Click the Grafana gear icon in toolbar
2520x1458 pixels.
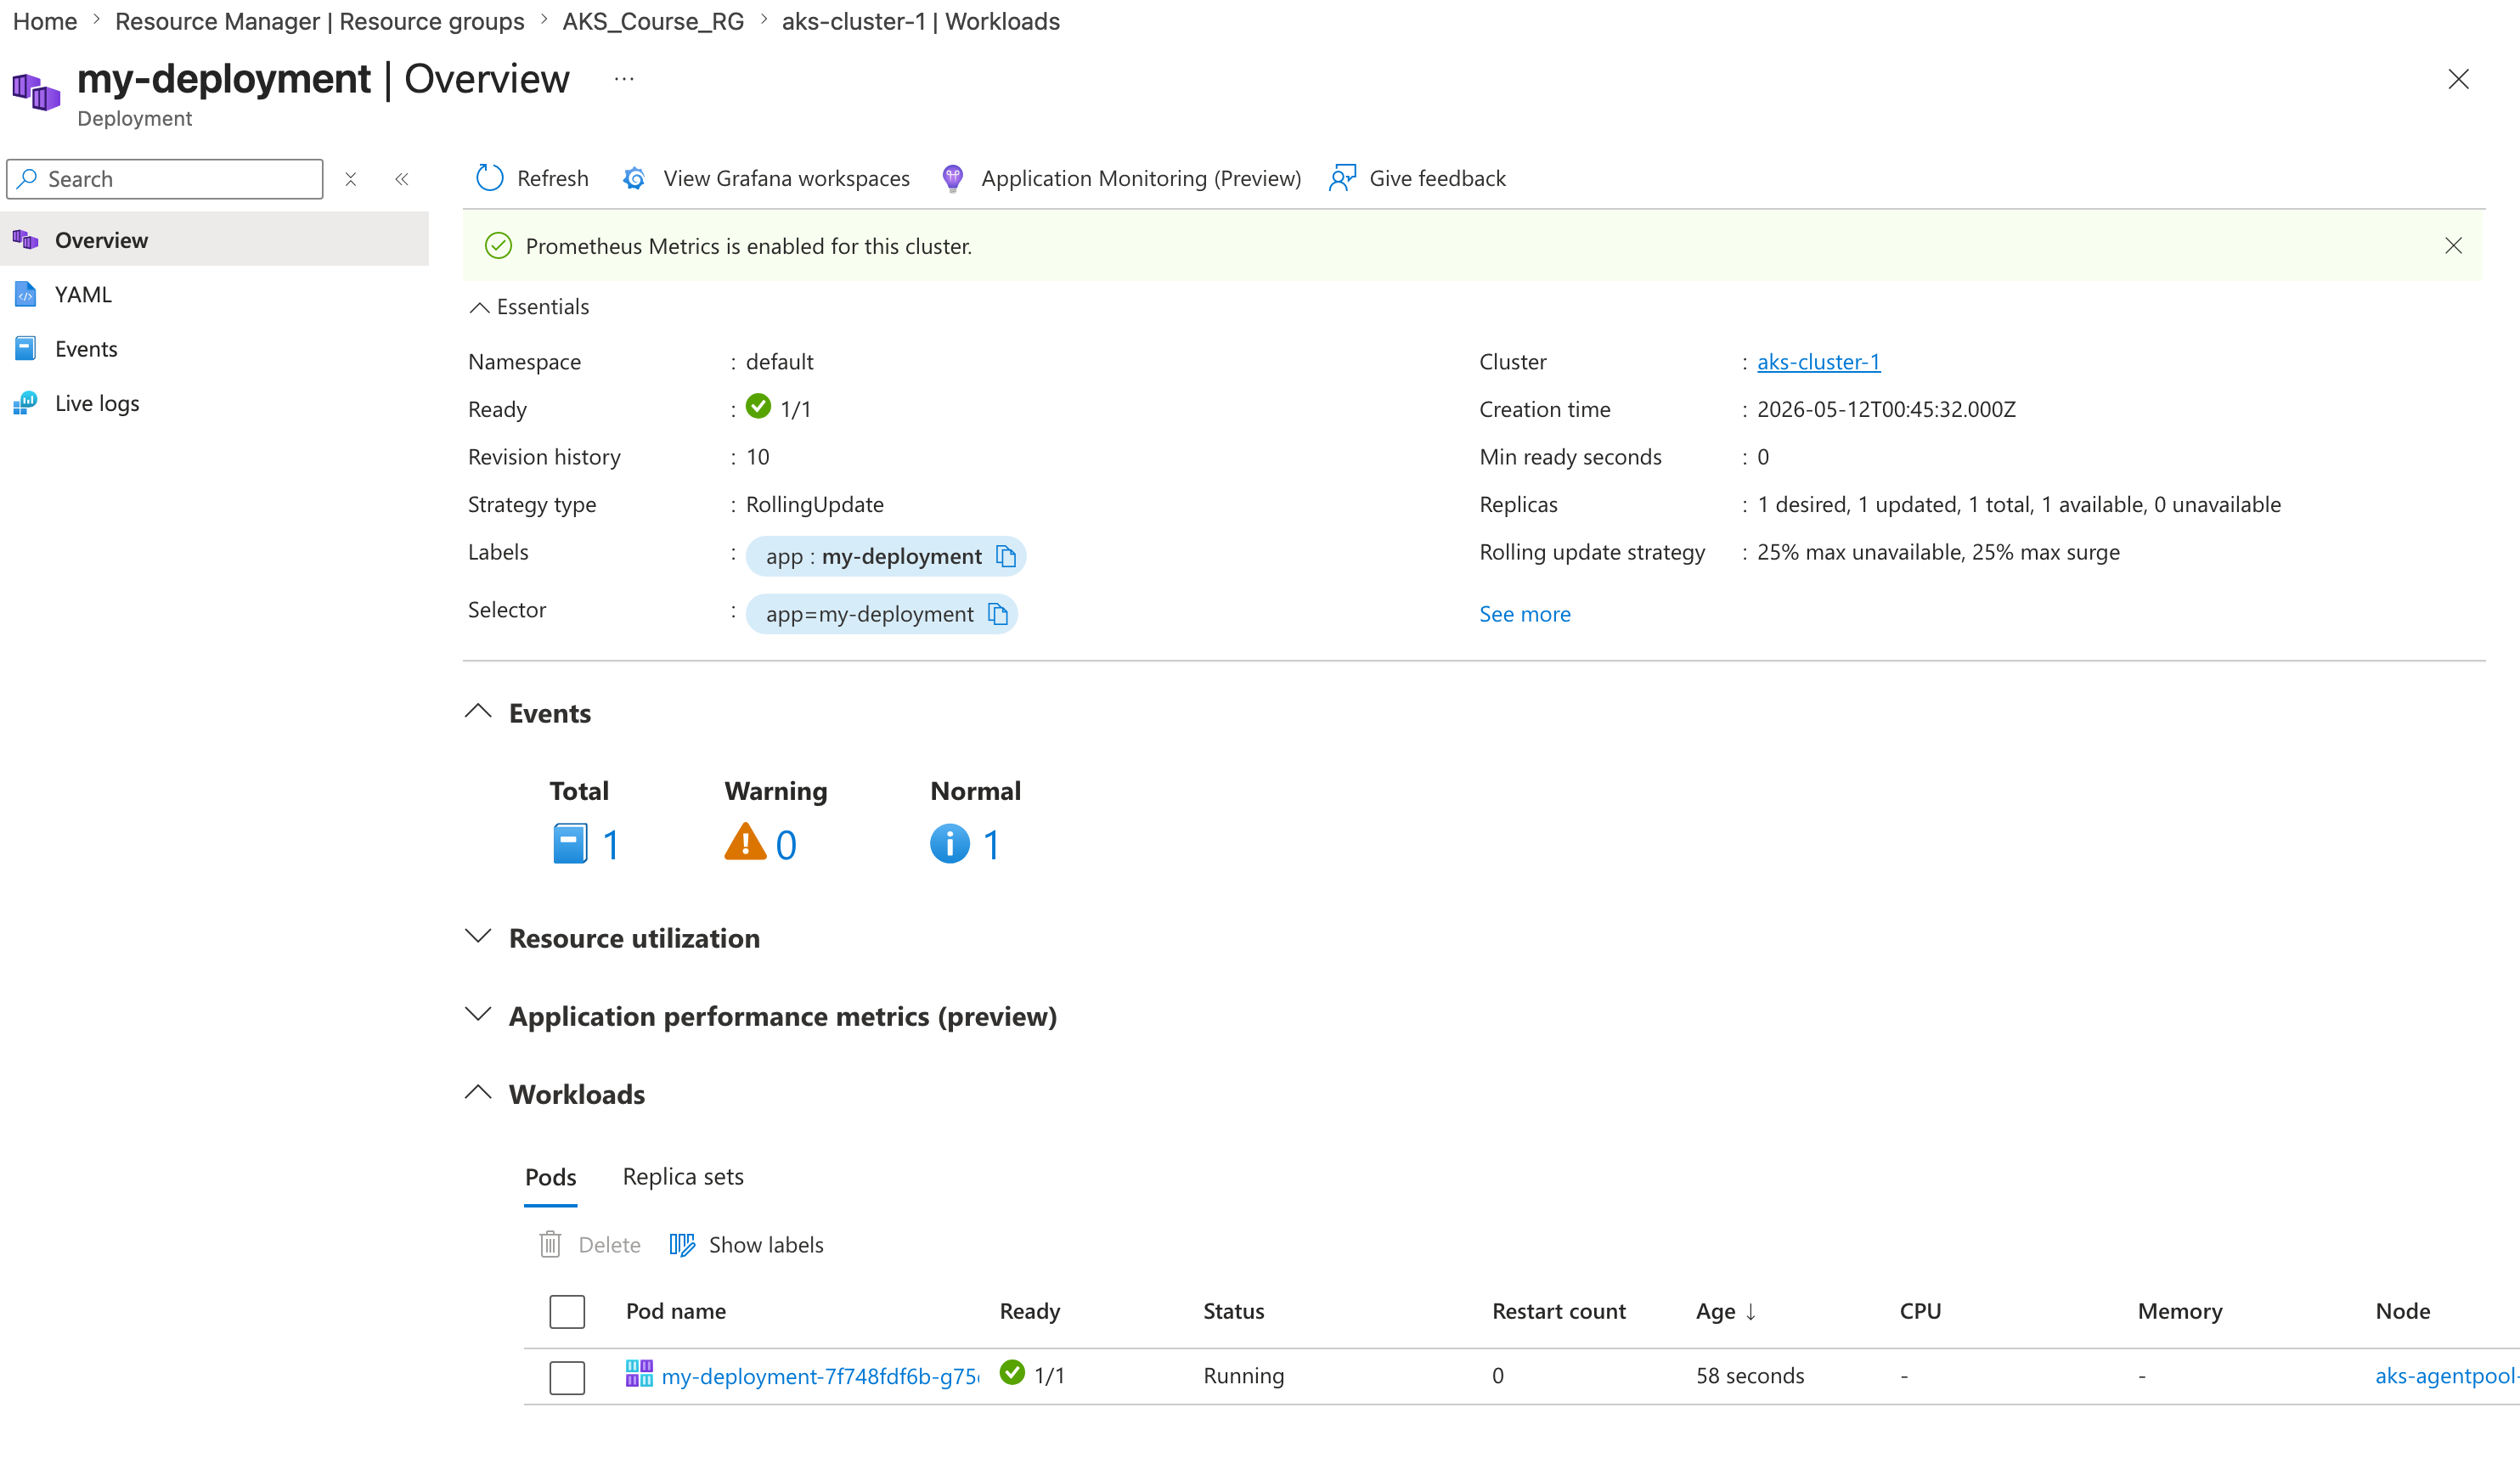[x=634, y=178]
